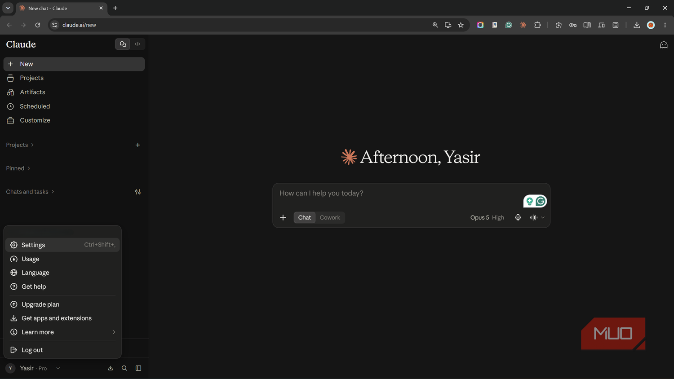Open the Chrome three-dot menu

pos(665,25)
